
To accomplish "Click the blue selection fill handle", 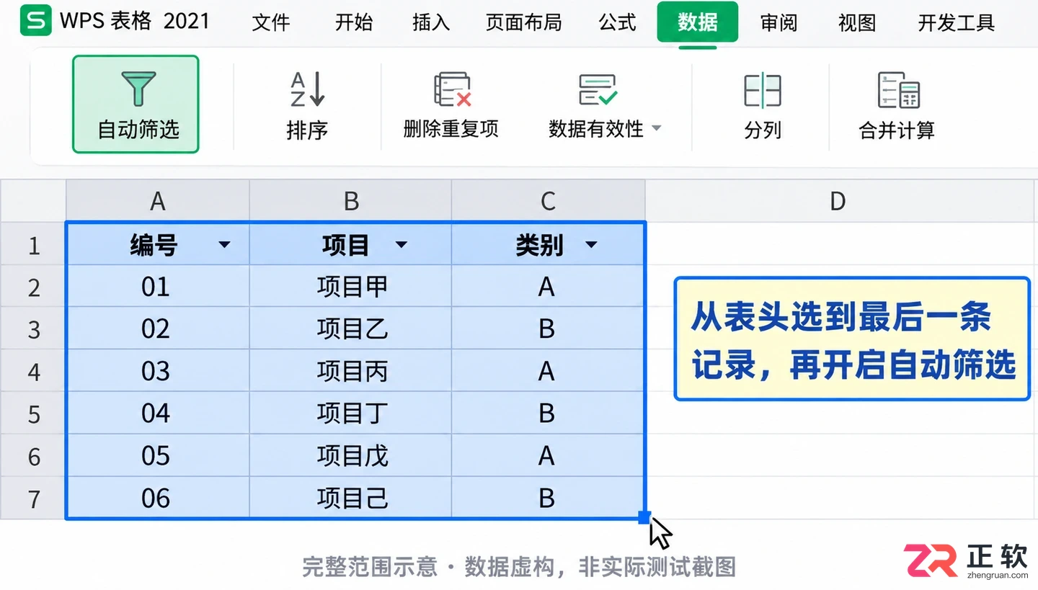I will [644, 517].
